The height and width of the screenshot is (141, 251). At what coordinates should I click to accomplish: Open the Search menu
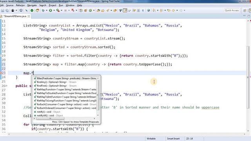(43, 5)
